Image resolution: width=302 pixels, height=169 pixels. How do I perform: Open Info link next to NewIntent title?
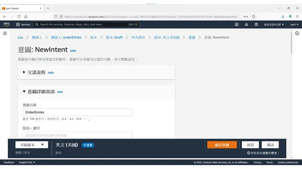tap(73, 51)
